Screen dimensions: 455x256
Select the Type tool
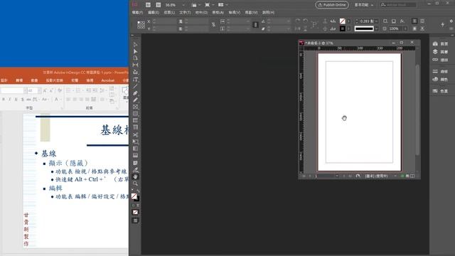(135, 79)
